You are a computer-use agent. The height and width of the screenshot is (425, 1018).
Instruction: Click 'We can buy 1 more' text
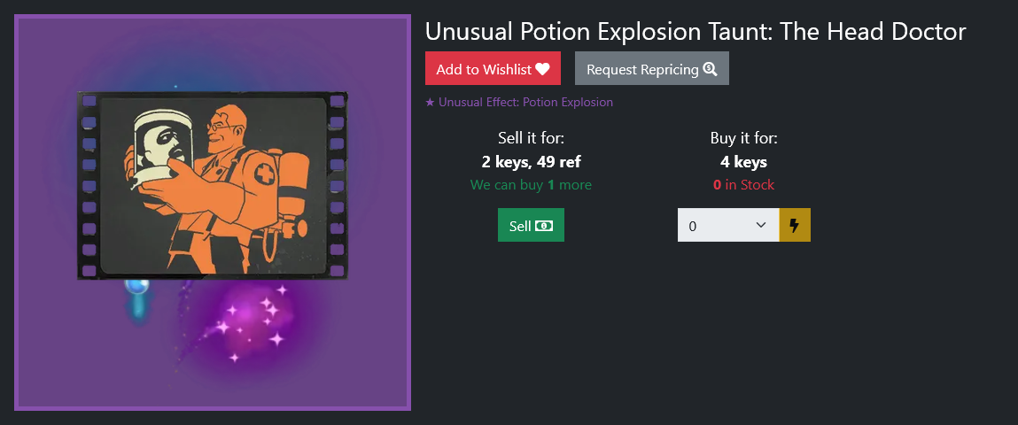[531, 185]
